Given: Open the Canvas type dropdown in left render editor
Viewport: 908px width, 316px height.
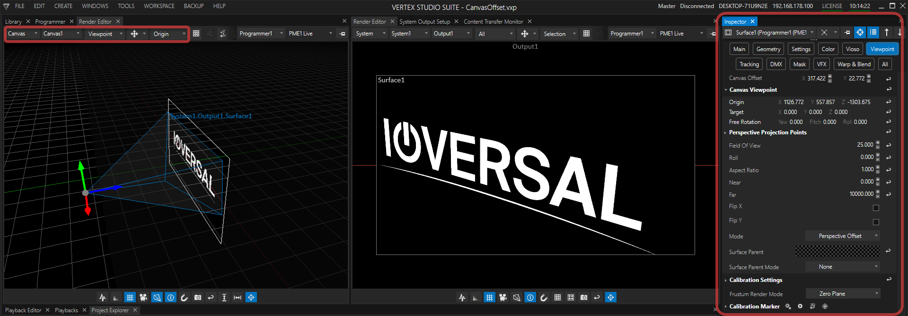Looking at the screenshot, I should coord(22,34).
